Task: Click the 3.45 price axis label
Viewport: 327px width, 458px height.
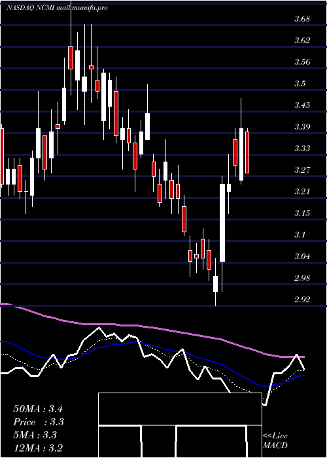Action: (x=301, y=105)
